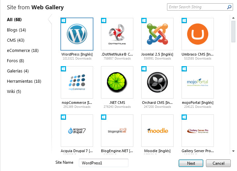The height and width of the screenshot is (171, 237).
Task: Click the mojoPortal [Inglés] label
Action: 198,103
